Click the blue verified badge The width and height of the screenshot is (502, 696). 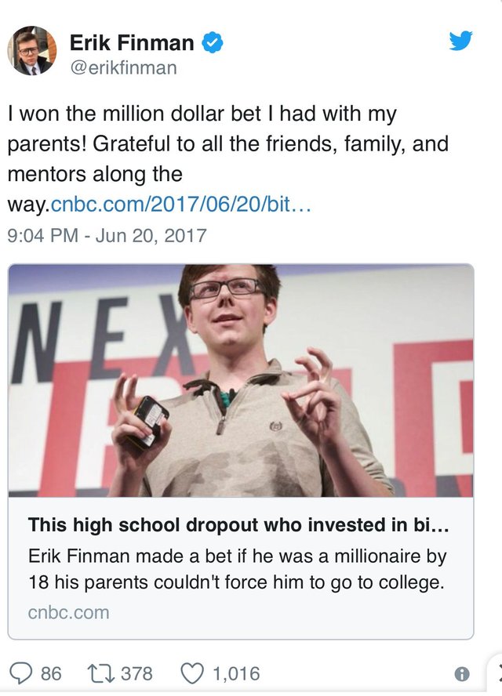[213, 43]
